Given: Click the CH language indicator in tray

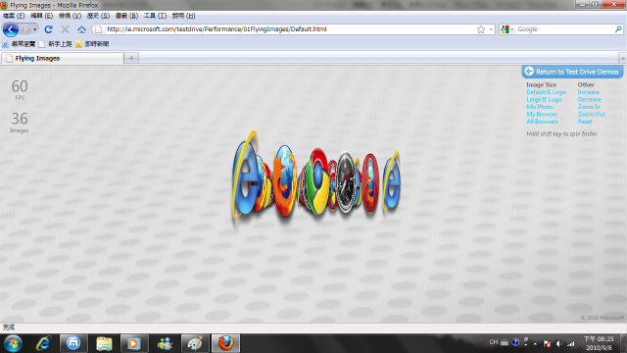Looking at the screenshot, I should [494, 342].
